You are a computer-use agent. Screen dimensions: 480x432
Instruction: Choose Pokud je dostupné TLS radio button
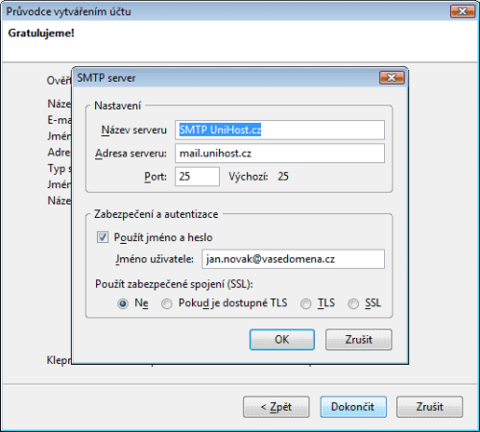coord(167,303)
